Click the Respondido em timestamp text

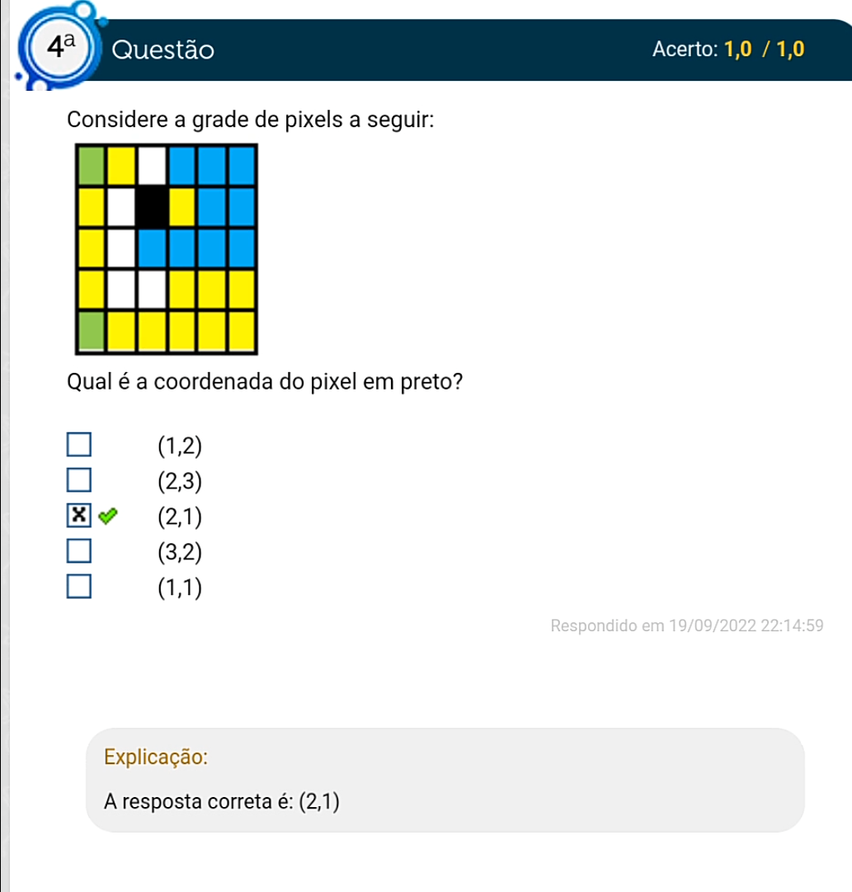pyautogui.click(x=686, y=625)
